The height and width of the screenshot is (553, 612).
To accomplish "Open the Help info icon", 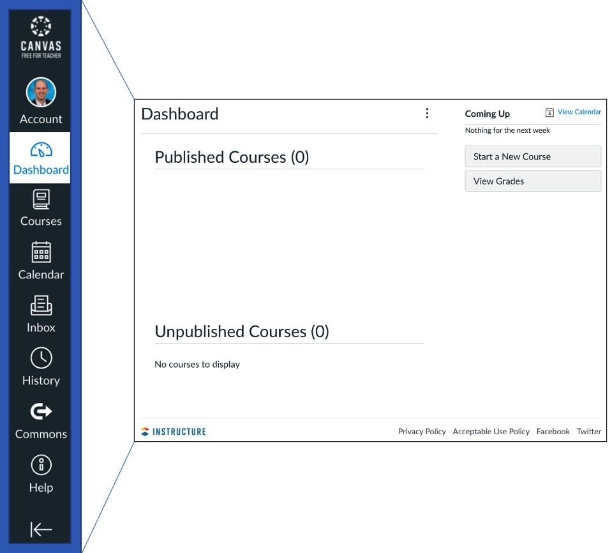I will (41, 465).
